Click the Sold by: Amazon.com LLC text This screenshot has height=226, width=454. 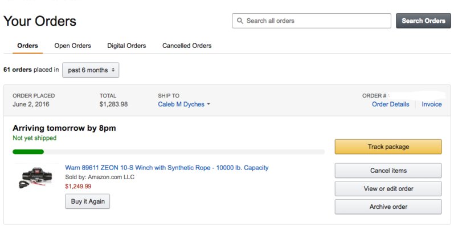coord(100,177)
